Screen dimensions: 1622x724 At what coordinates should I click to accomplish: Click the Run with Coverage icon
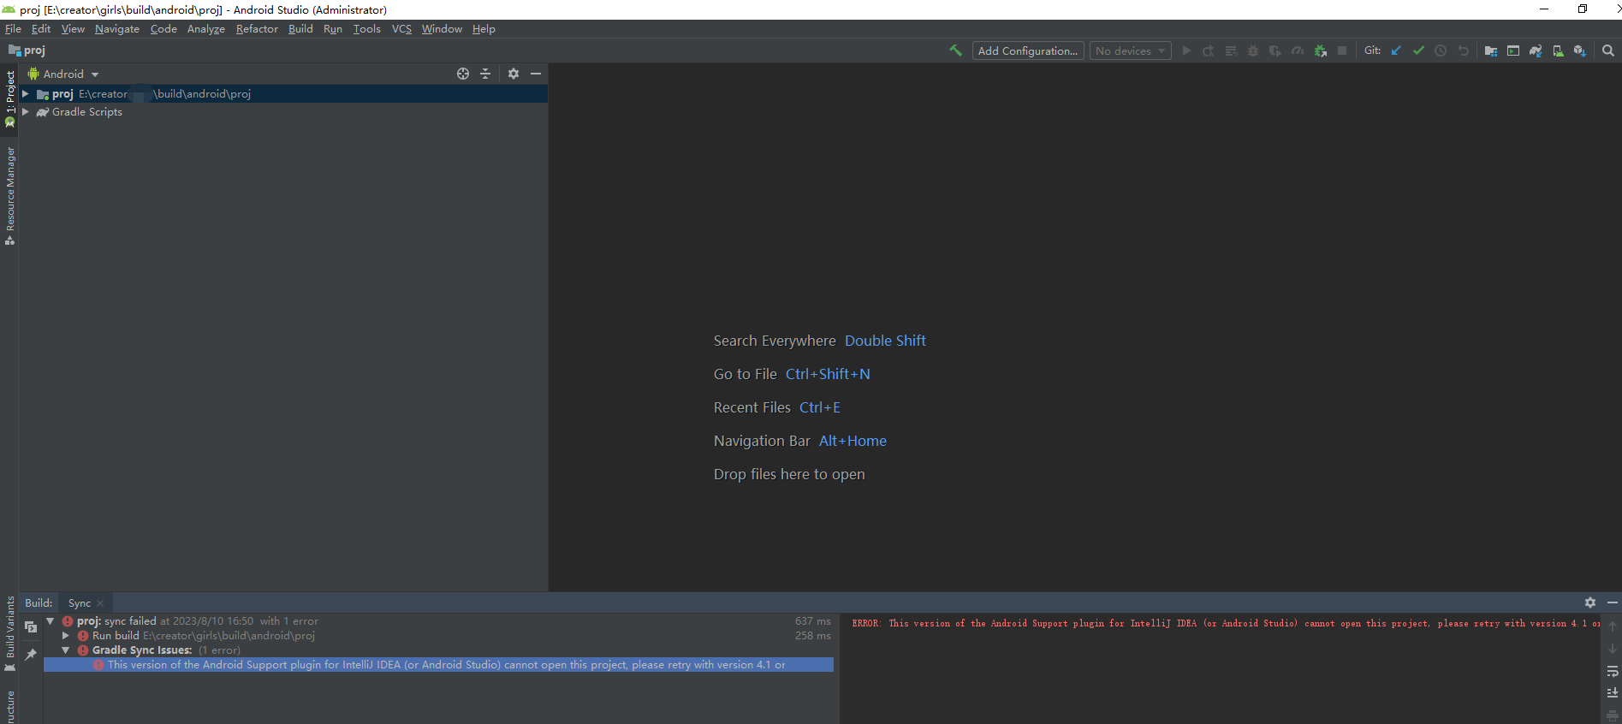[1275, 51]
